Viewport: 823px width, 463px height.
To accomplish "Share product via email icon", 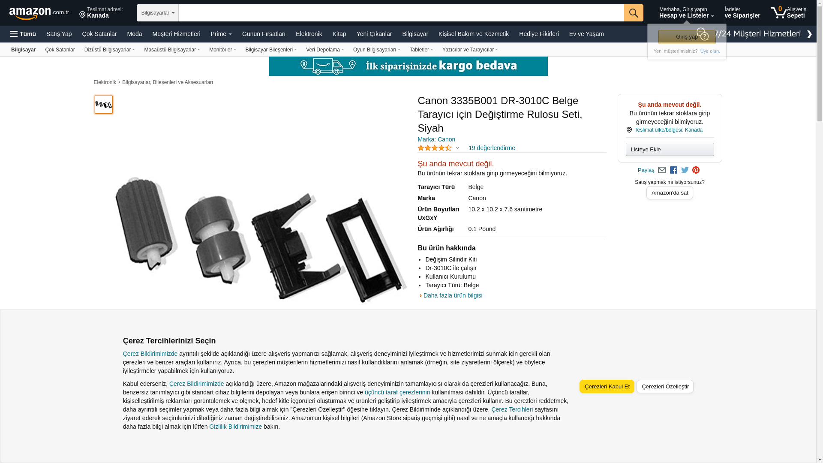I will pyautogui.click(x=662, y=170).
